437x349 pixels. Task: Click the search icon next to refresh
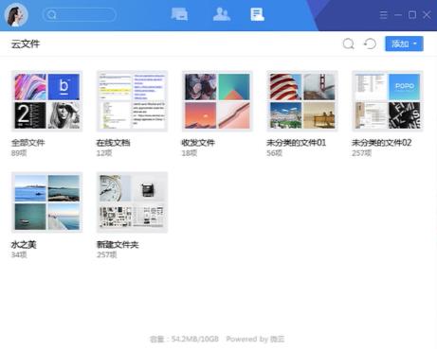click(x=349, y=44)
